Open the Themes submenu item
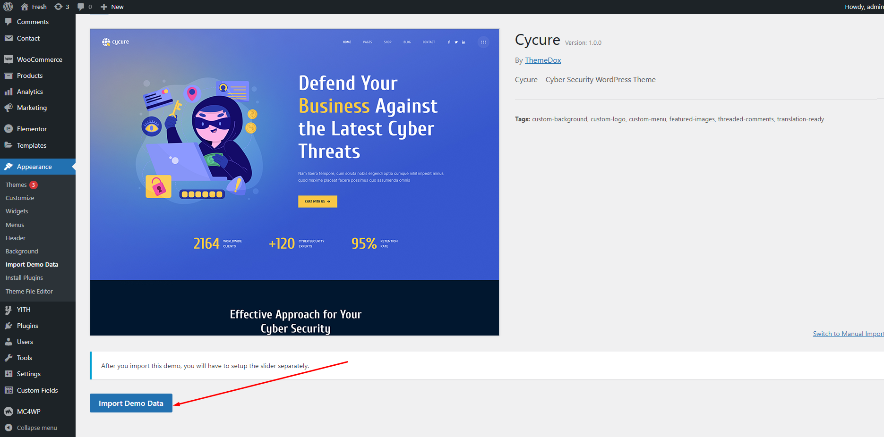Image resolution: width=884 pixels, height=437 pixels. pyautogui.click(x=16, y=185)
